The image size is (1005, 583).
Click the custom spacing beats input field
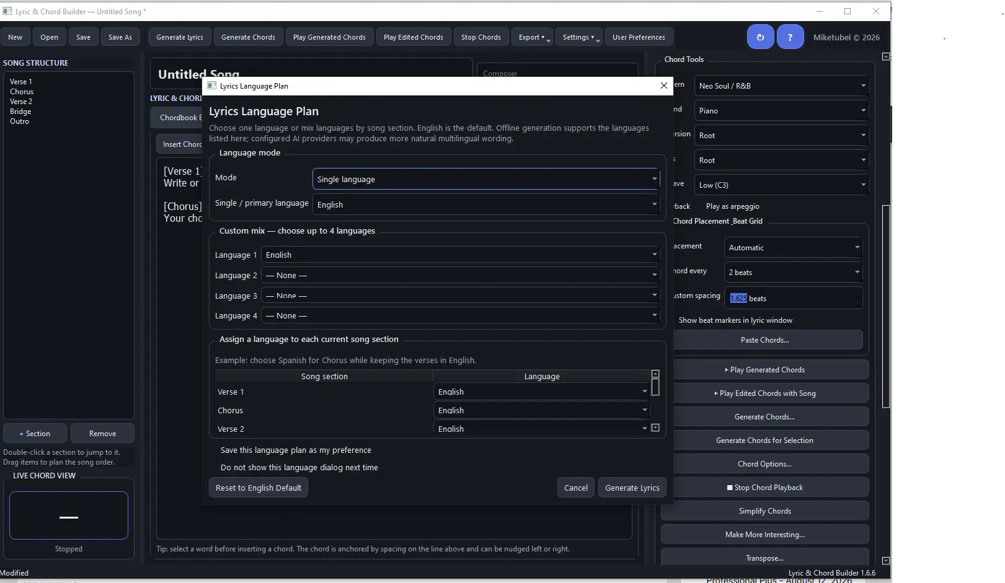(x=793, y=298)
